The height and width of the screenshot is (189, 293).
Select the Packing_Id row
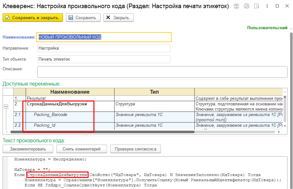(149, 126)
